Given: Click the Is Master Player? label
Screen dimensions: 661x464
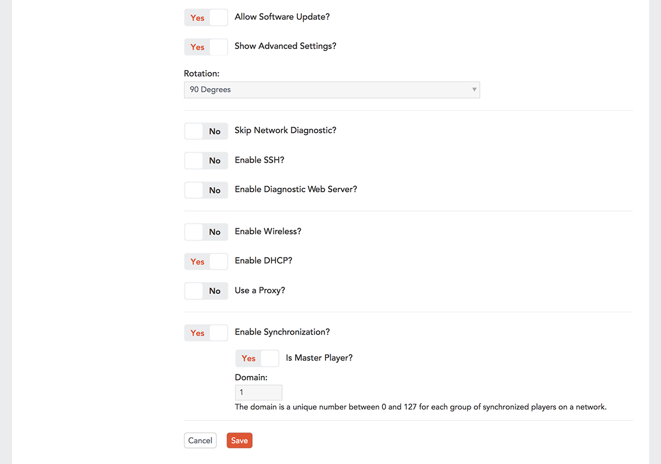Looking at the screenshot, I should tap(319, 358).
